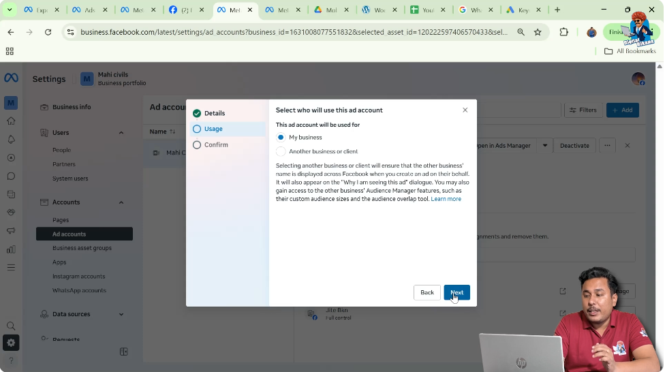The height and width of the screenshot is (372, 665).
Task: Open the help question mark icon
Action: pyautogui.click(x=11, y=360)
